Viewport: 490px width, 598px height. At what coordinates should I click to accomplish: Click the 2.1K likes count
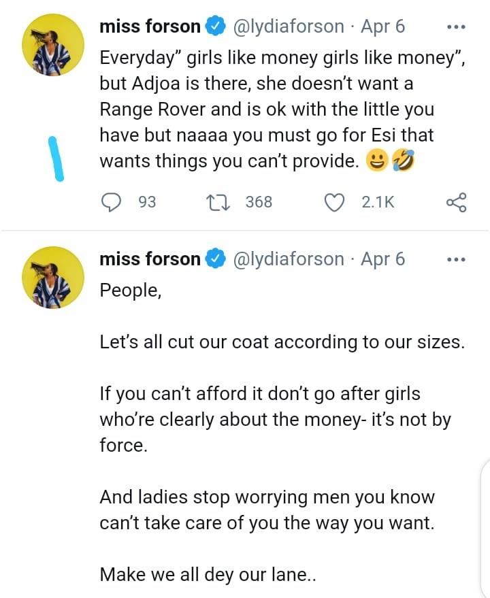point(378,202)
